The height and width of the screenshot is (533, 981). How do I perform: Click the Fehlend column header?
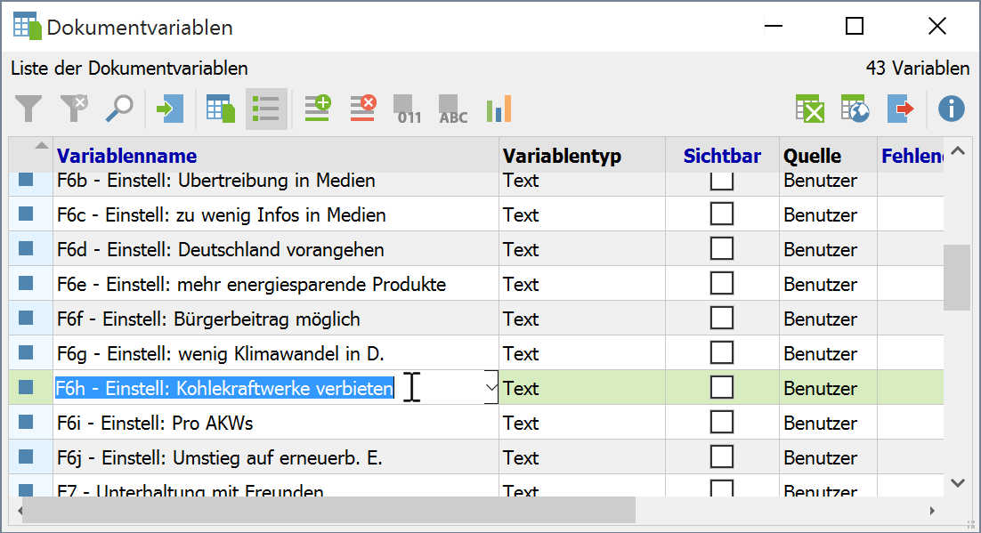[912, 156]
